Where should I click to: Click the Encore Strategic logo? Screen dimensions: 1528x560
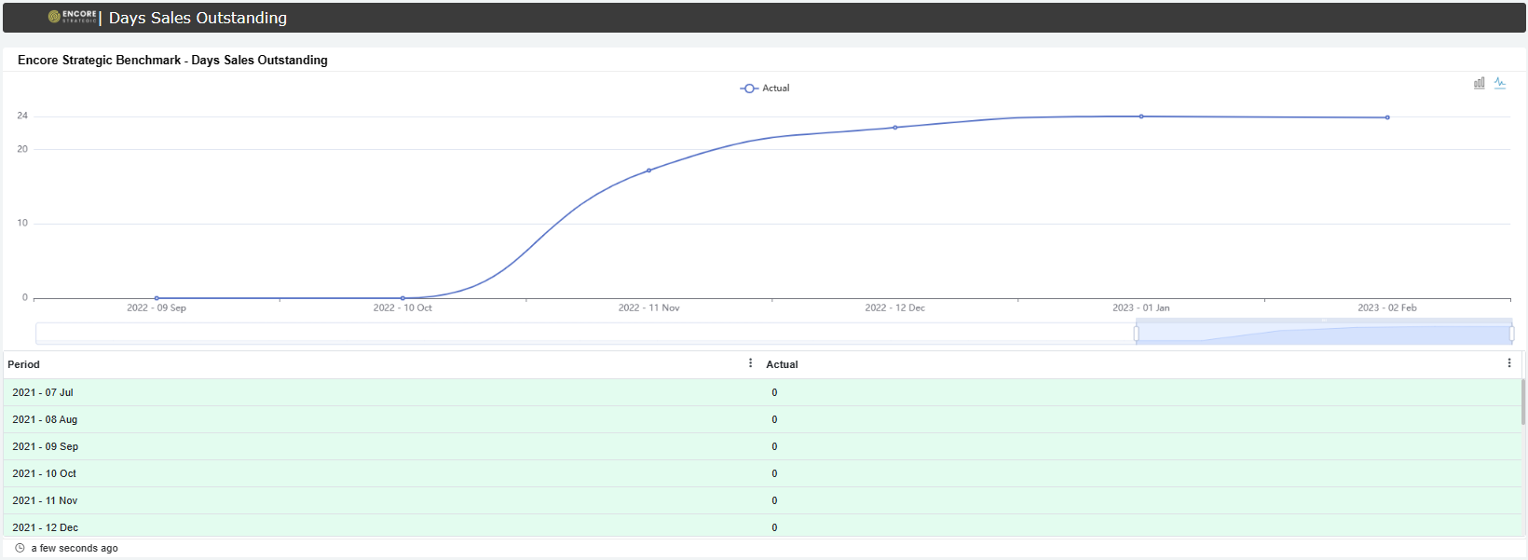coord(73,17)
